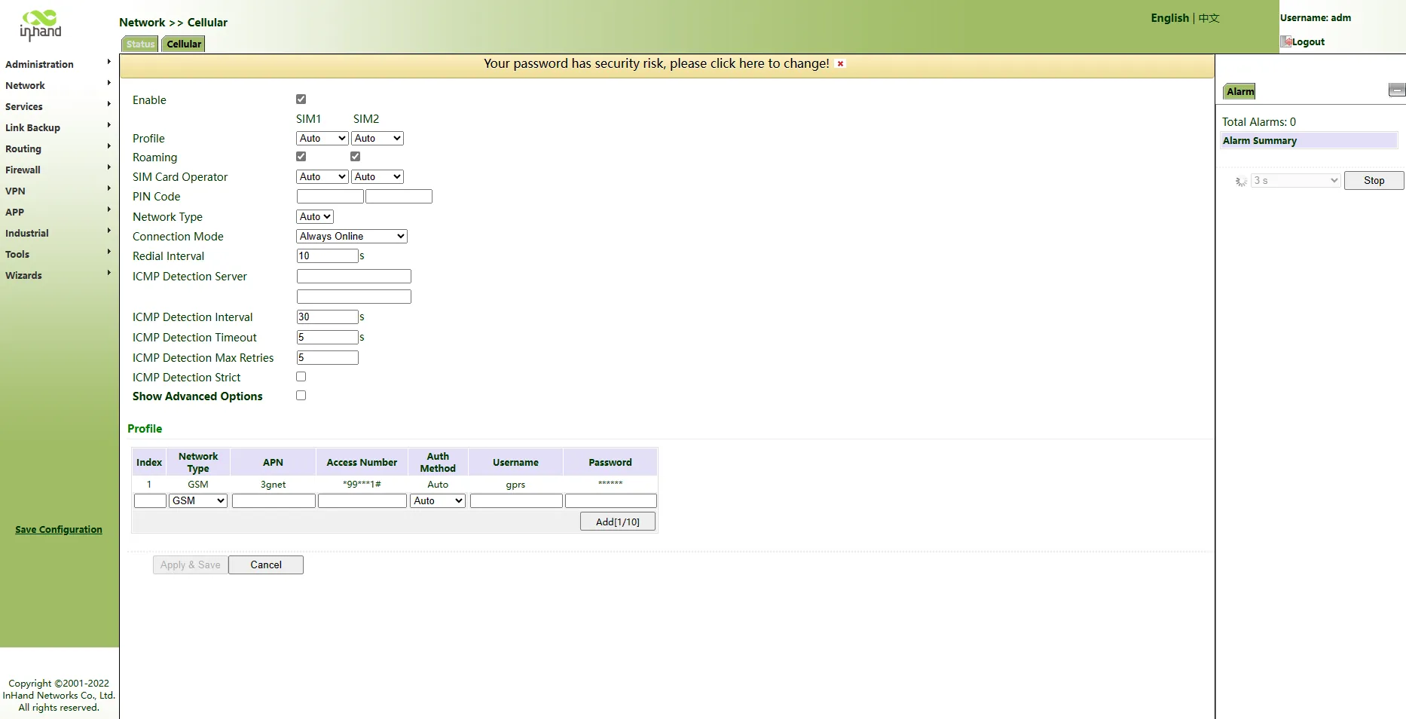The width and height of the screenshot is (1406, 719).
Task: Open the SIM1 Profile dropdown
Action: coord(322,138)
